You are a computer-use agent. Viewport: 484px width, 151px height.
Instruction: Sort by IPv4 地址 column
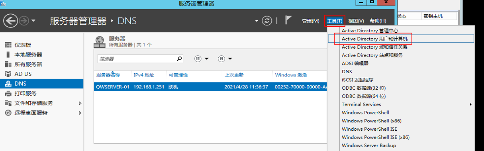click(144, 75)
